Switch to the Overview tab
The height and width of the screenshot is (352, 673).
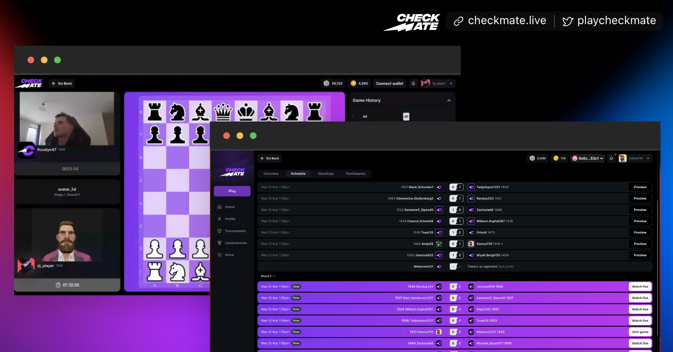tap(271, 174)
